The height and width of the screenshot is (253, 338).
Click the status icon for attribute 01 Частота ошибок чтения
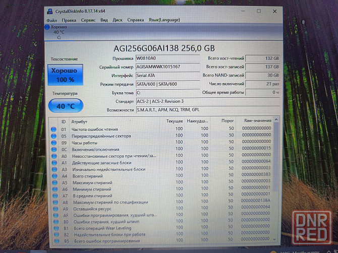53,130
